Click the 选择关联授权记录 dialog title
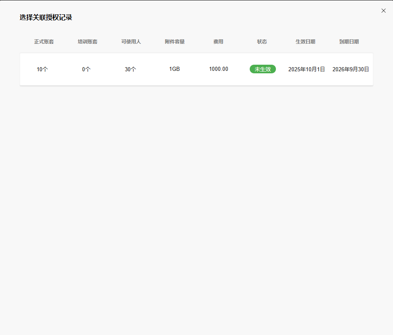The width and height of the screenshot is (393, 335). point(46,18)
